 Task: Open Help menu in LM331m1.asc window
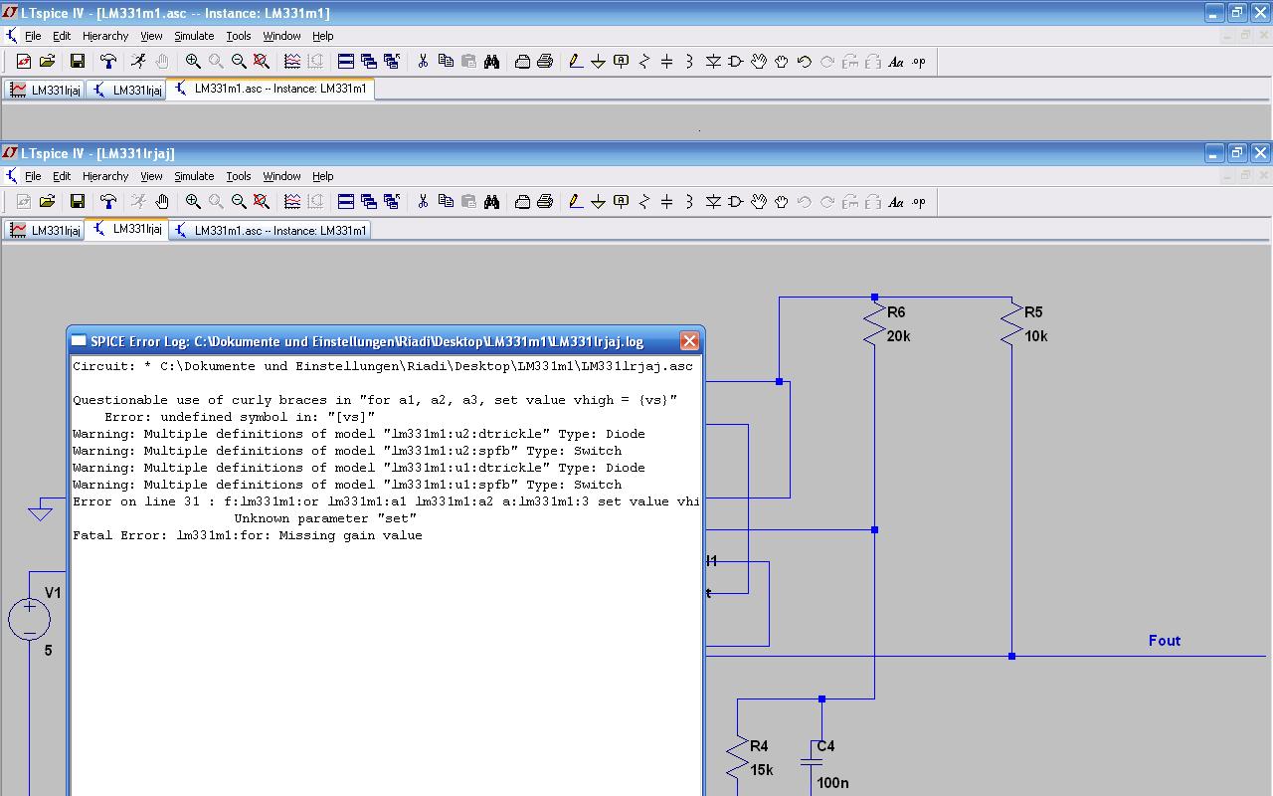coord(323,36)
